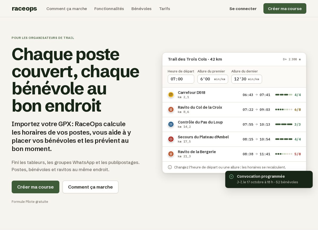
Task: Click the km 17,5 label
Action: 184,141
